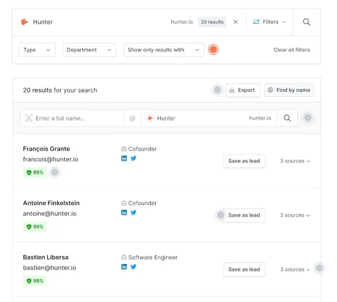Open François Grante's LinkedIn profile icon
This screenshot has height=302, width=337.
124,158
